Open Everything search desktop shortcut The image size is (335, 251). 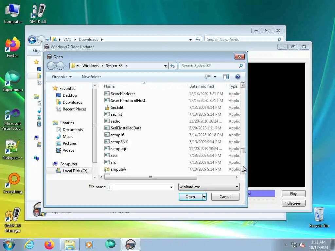[13, 183]
